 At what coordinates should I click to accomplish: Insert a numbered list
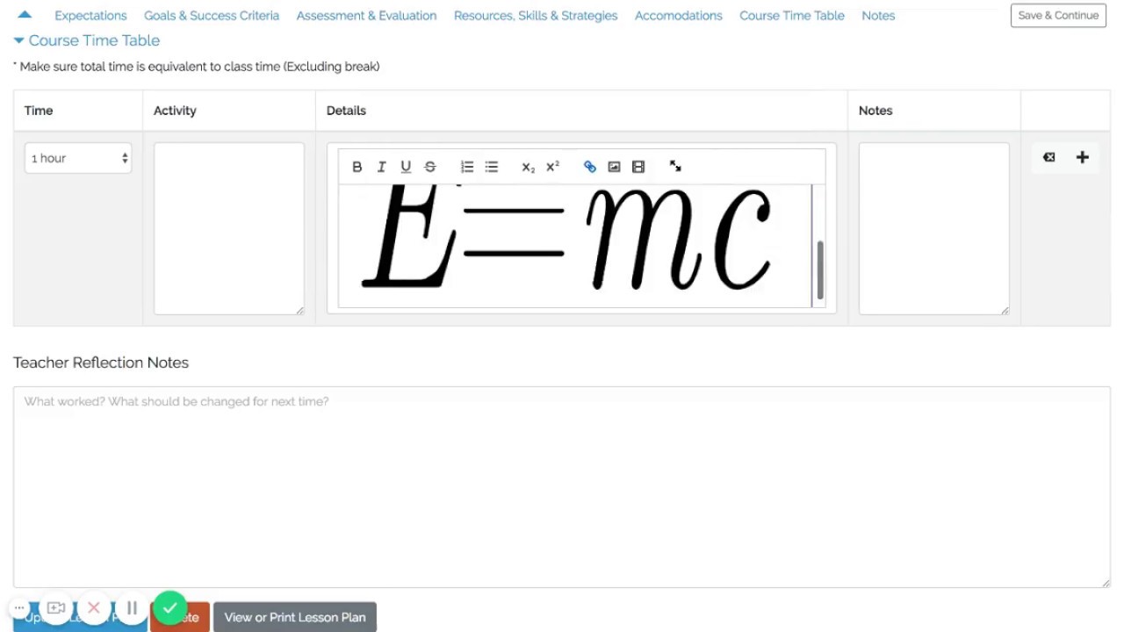click(x=467, y=167)
